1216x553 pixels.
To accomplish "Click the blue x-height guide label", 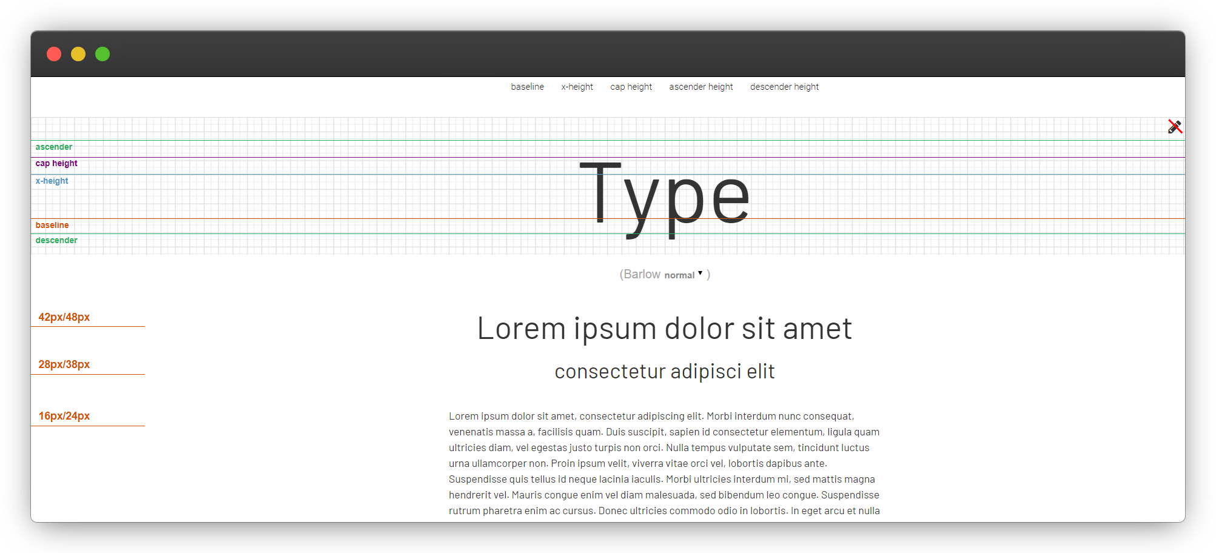I will [x=52, y=181].
